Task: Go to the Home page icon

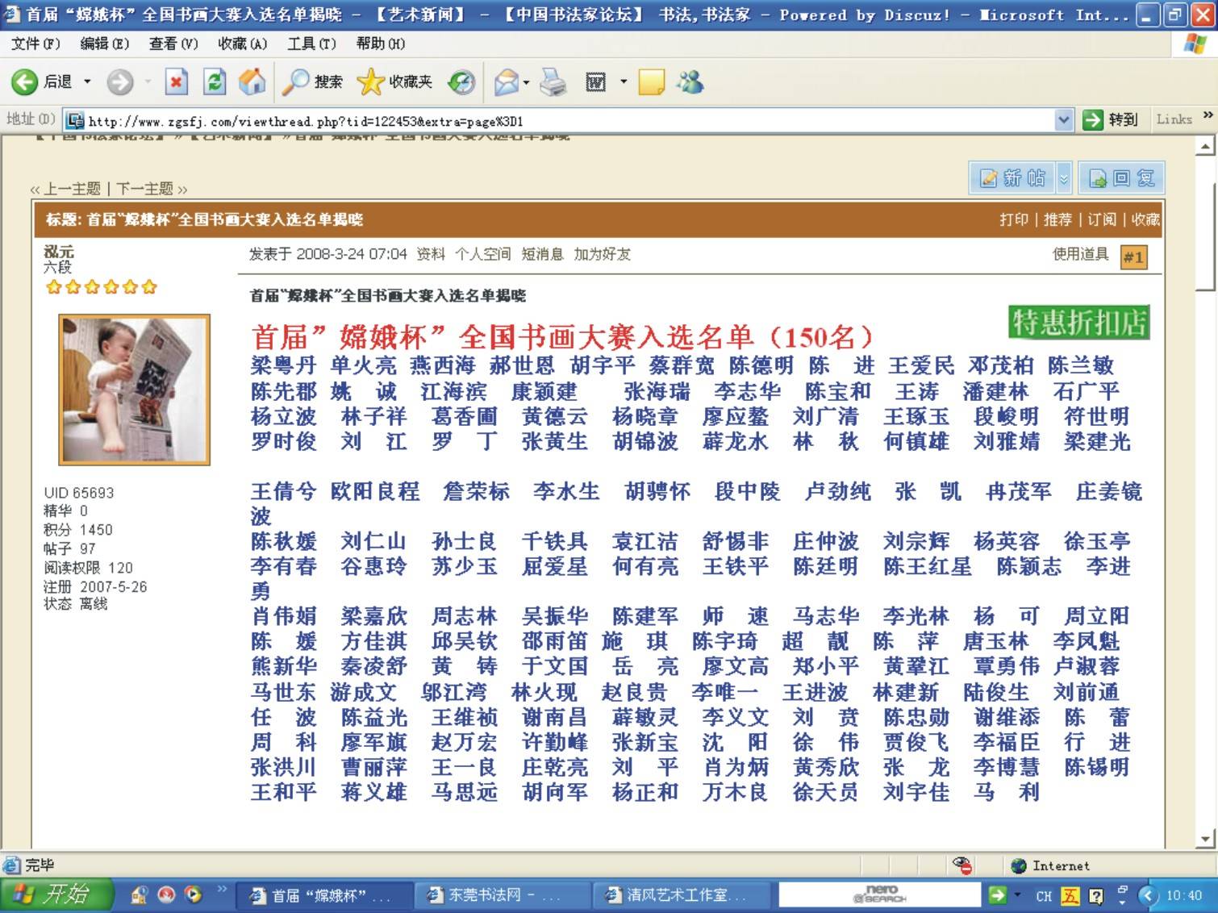Action: point(252,81)
